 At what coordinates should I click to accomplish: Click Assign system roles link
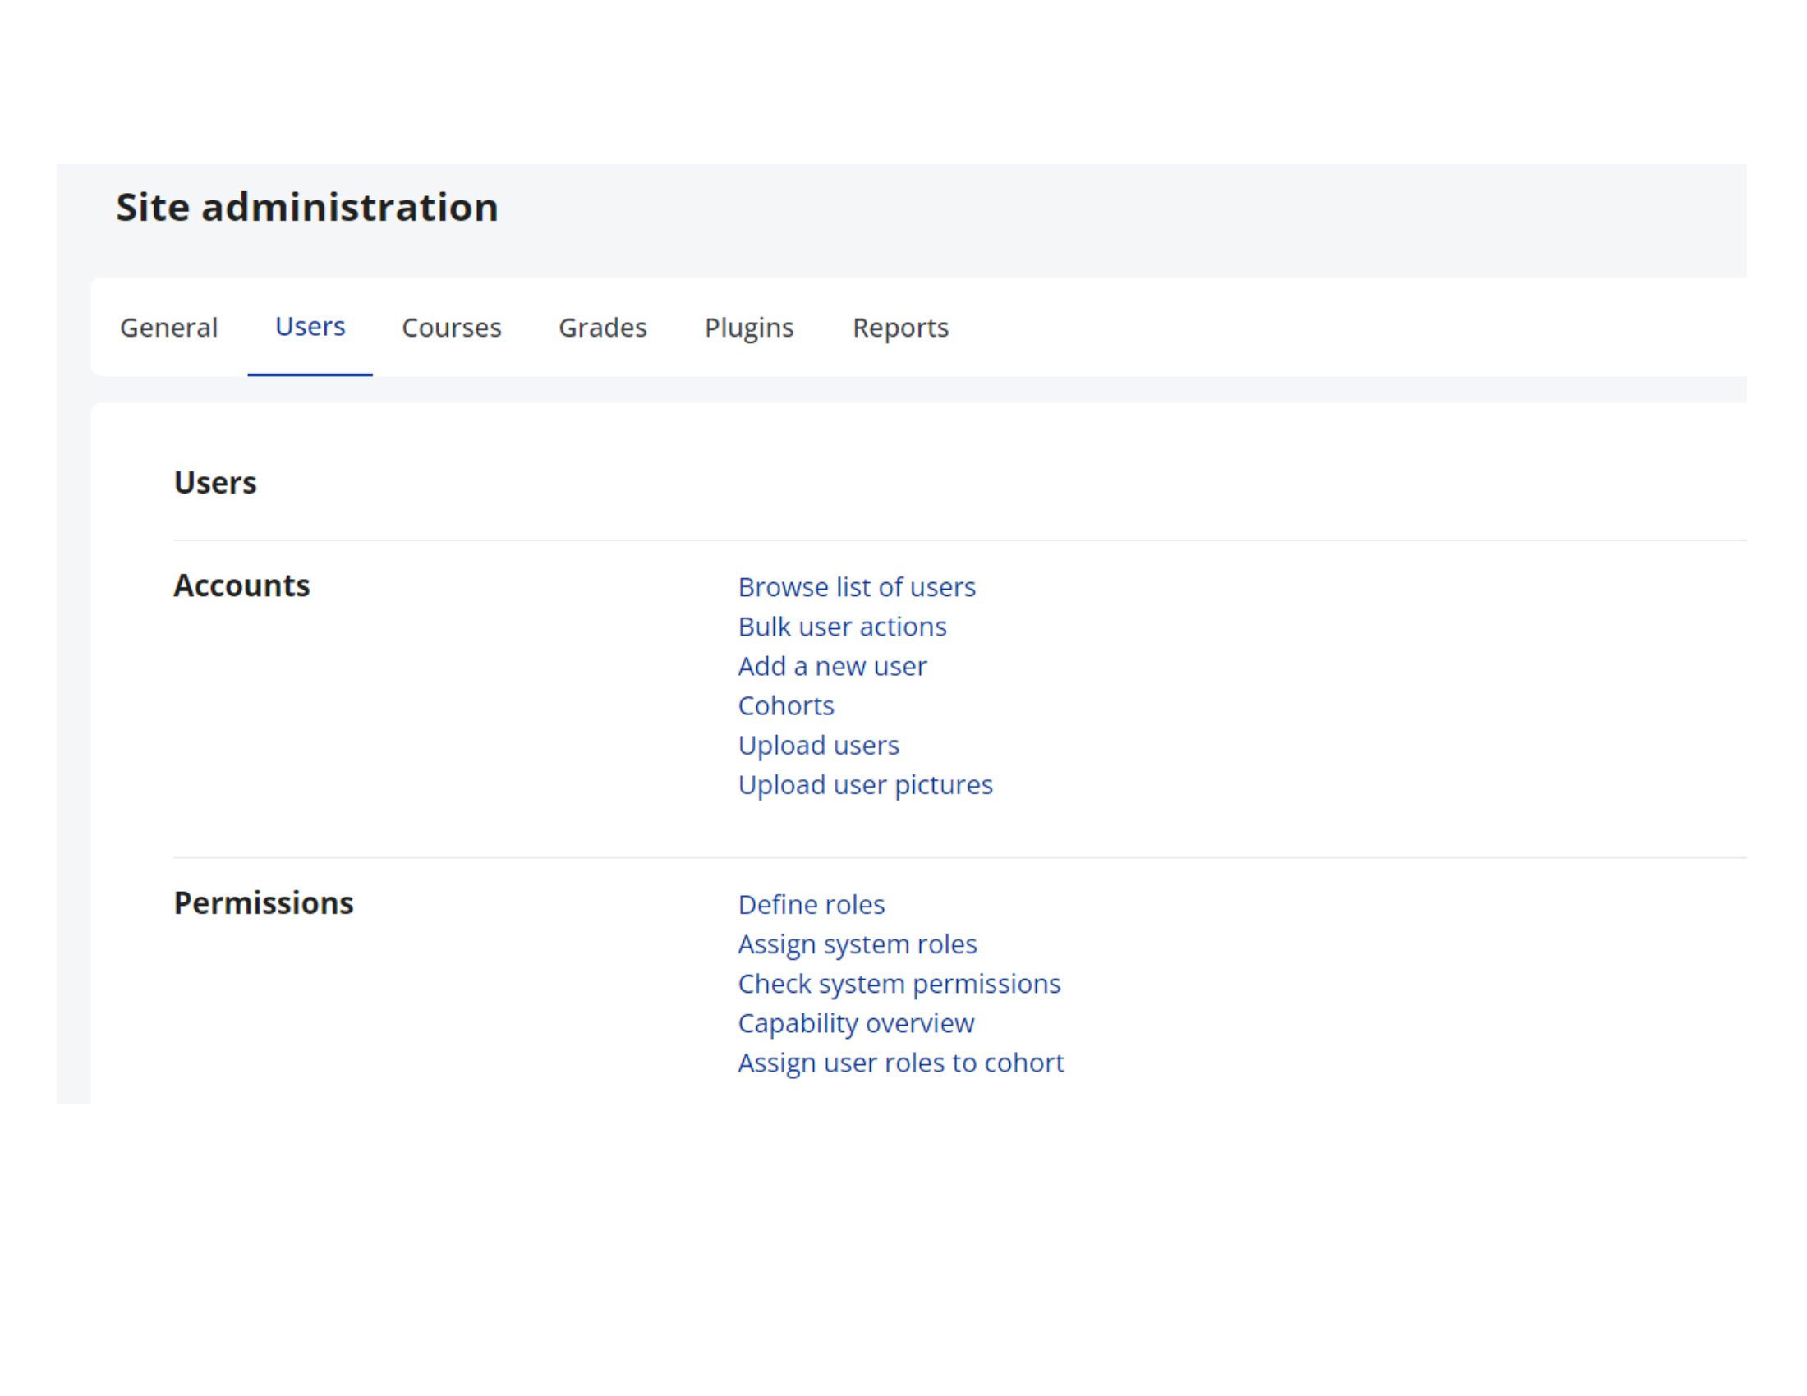click(857, 944)
